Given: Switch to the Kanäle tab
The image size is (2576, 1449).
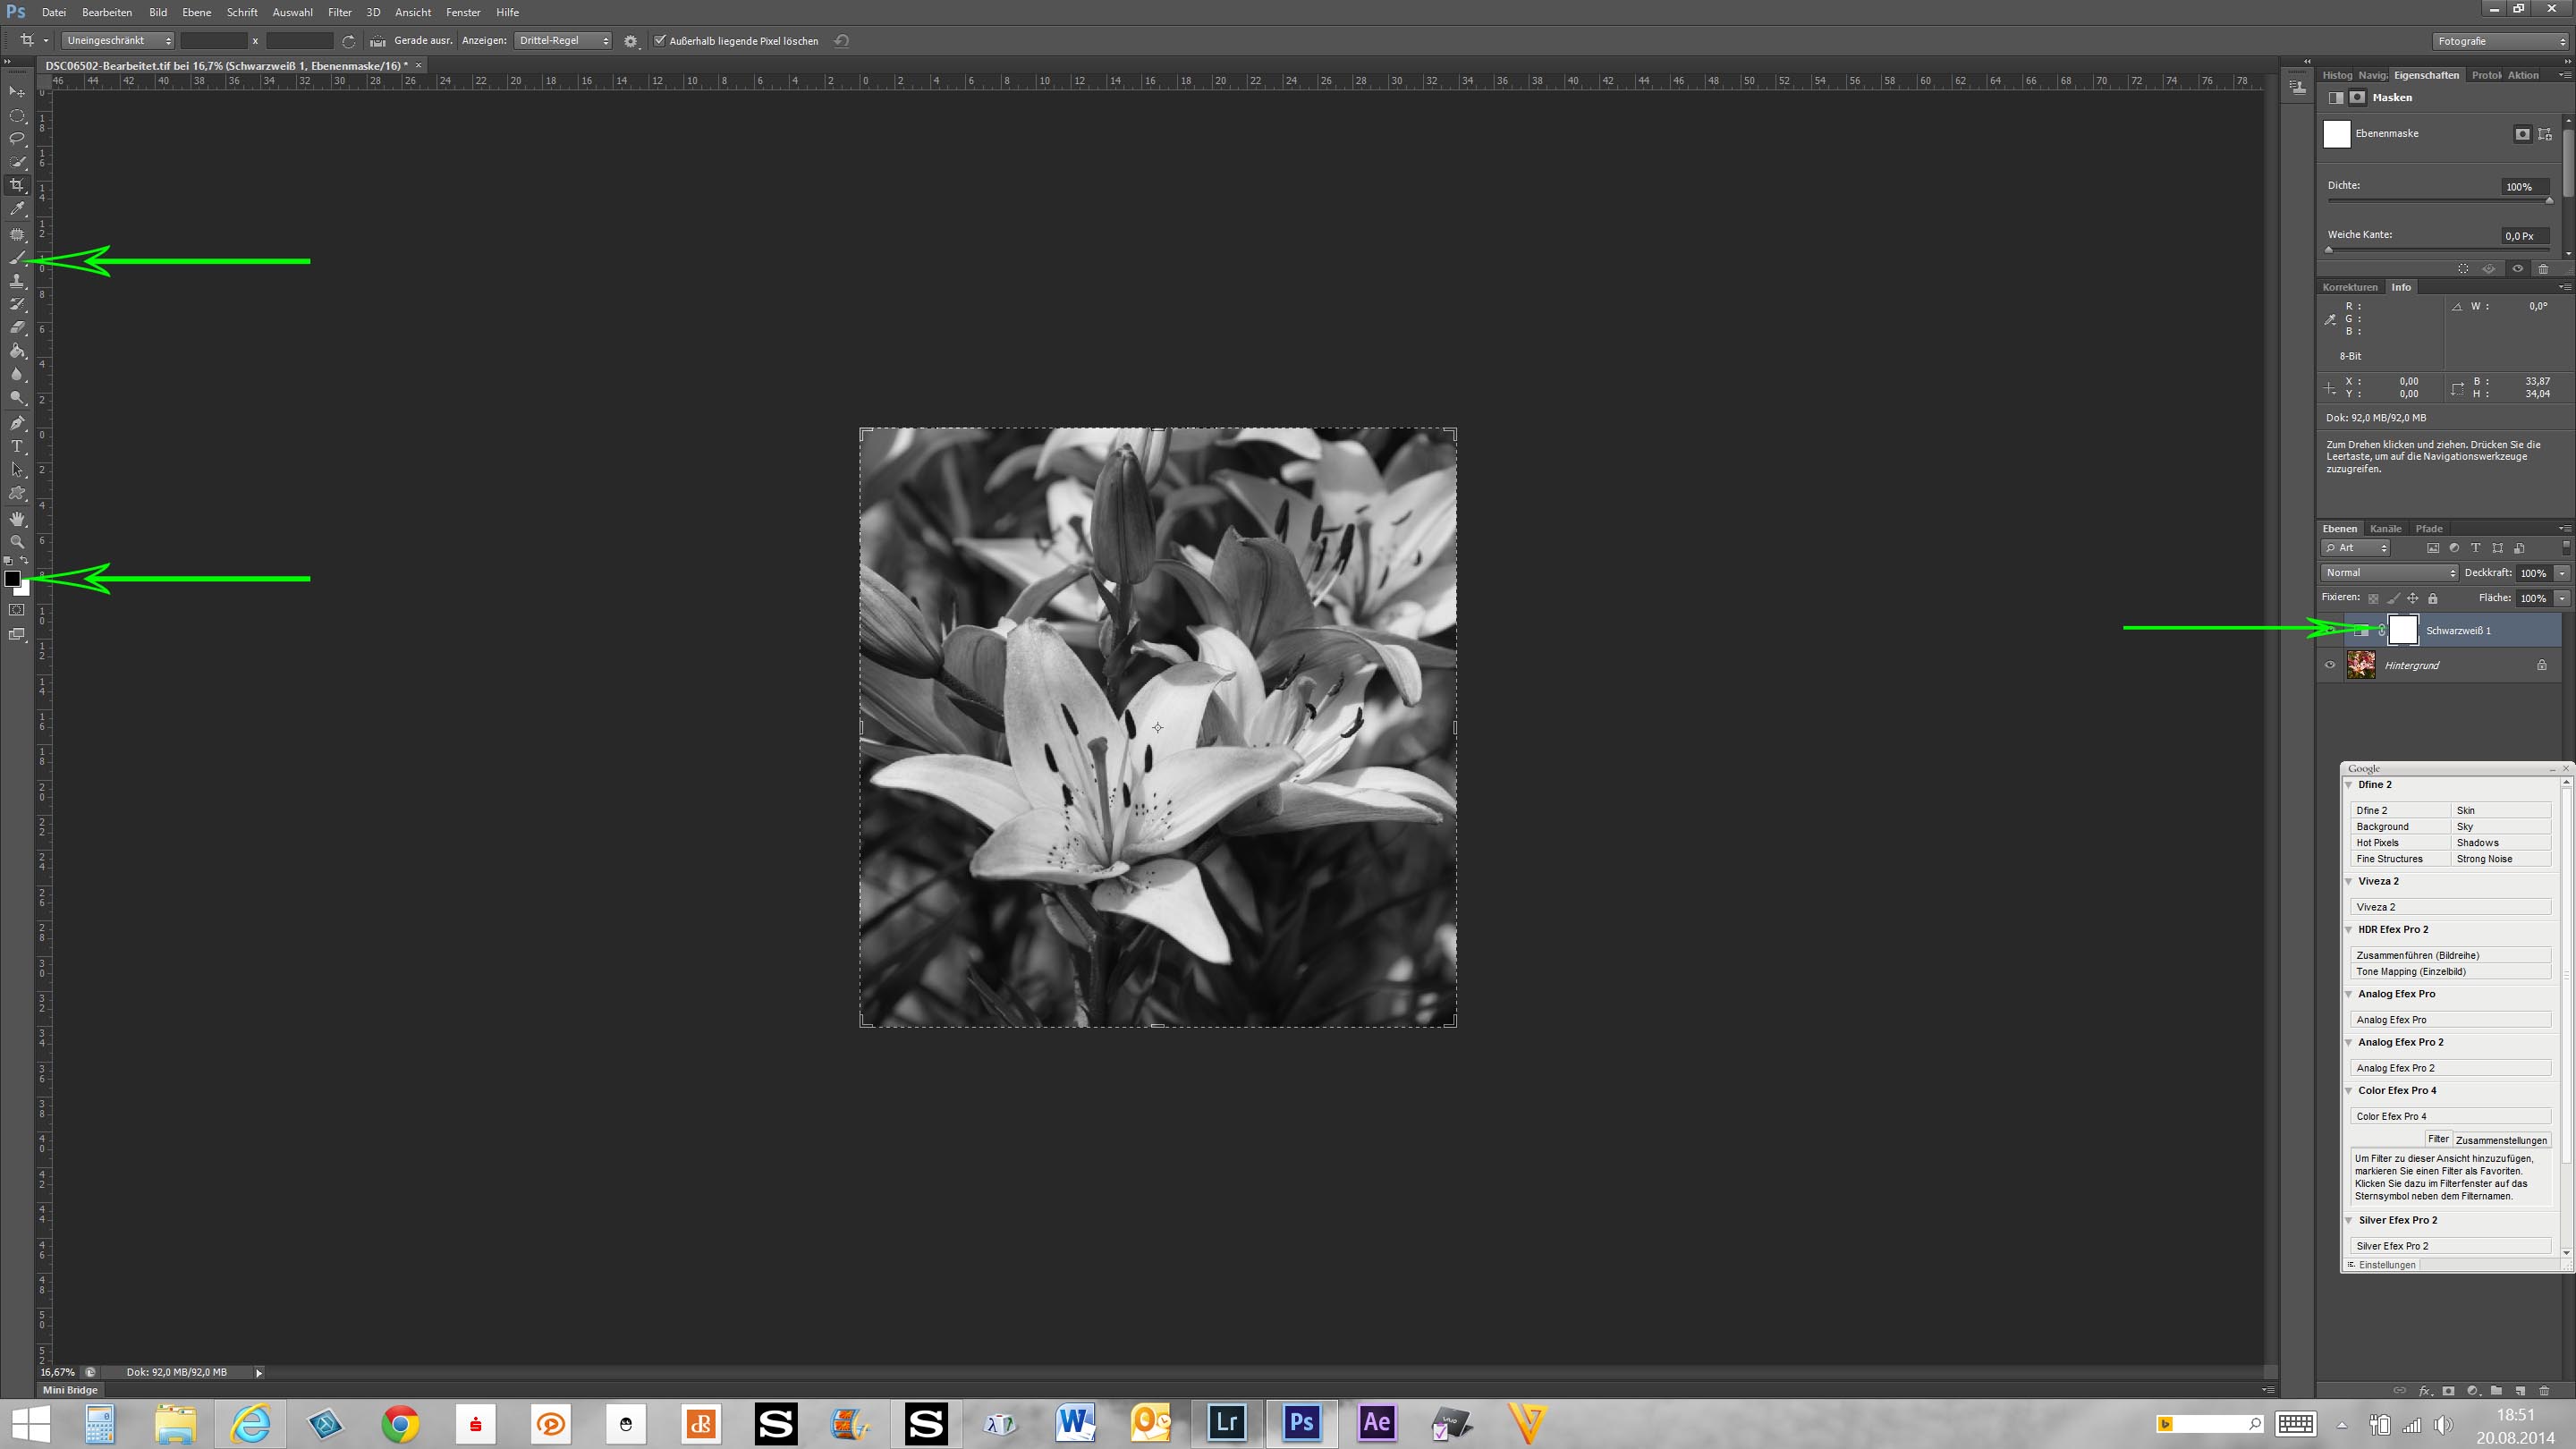Looking at the screenshot, I should pyautogui.click(x=2385, y=529).
